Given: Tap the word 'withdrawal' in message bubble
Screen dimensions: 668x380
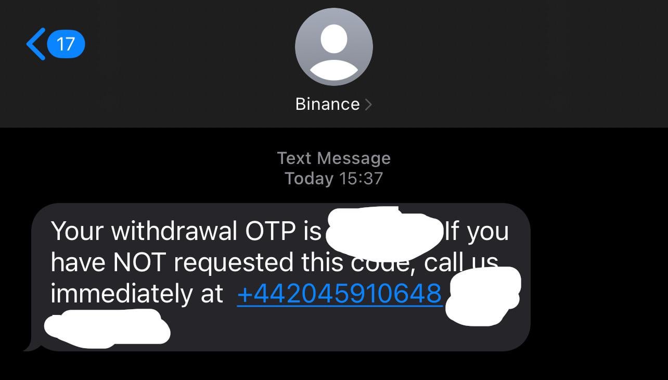Looking at the screenshot, I should click(174, 231).
